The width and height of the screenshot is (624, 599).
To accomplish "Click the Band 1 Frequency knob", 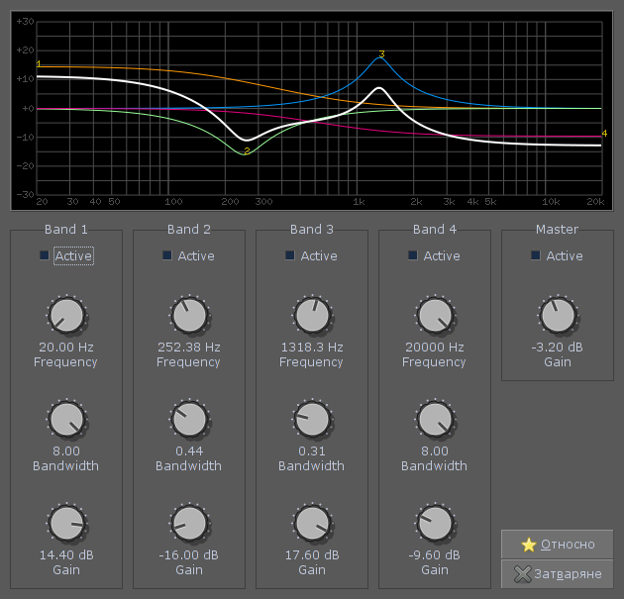I will click(65, 317).
